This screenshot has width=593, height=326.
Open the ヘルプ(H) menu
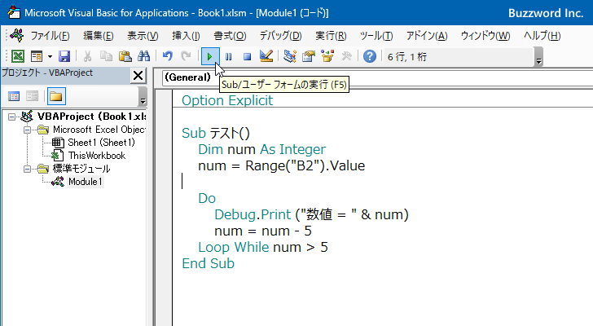coord(542,36)
